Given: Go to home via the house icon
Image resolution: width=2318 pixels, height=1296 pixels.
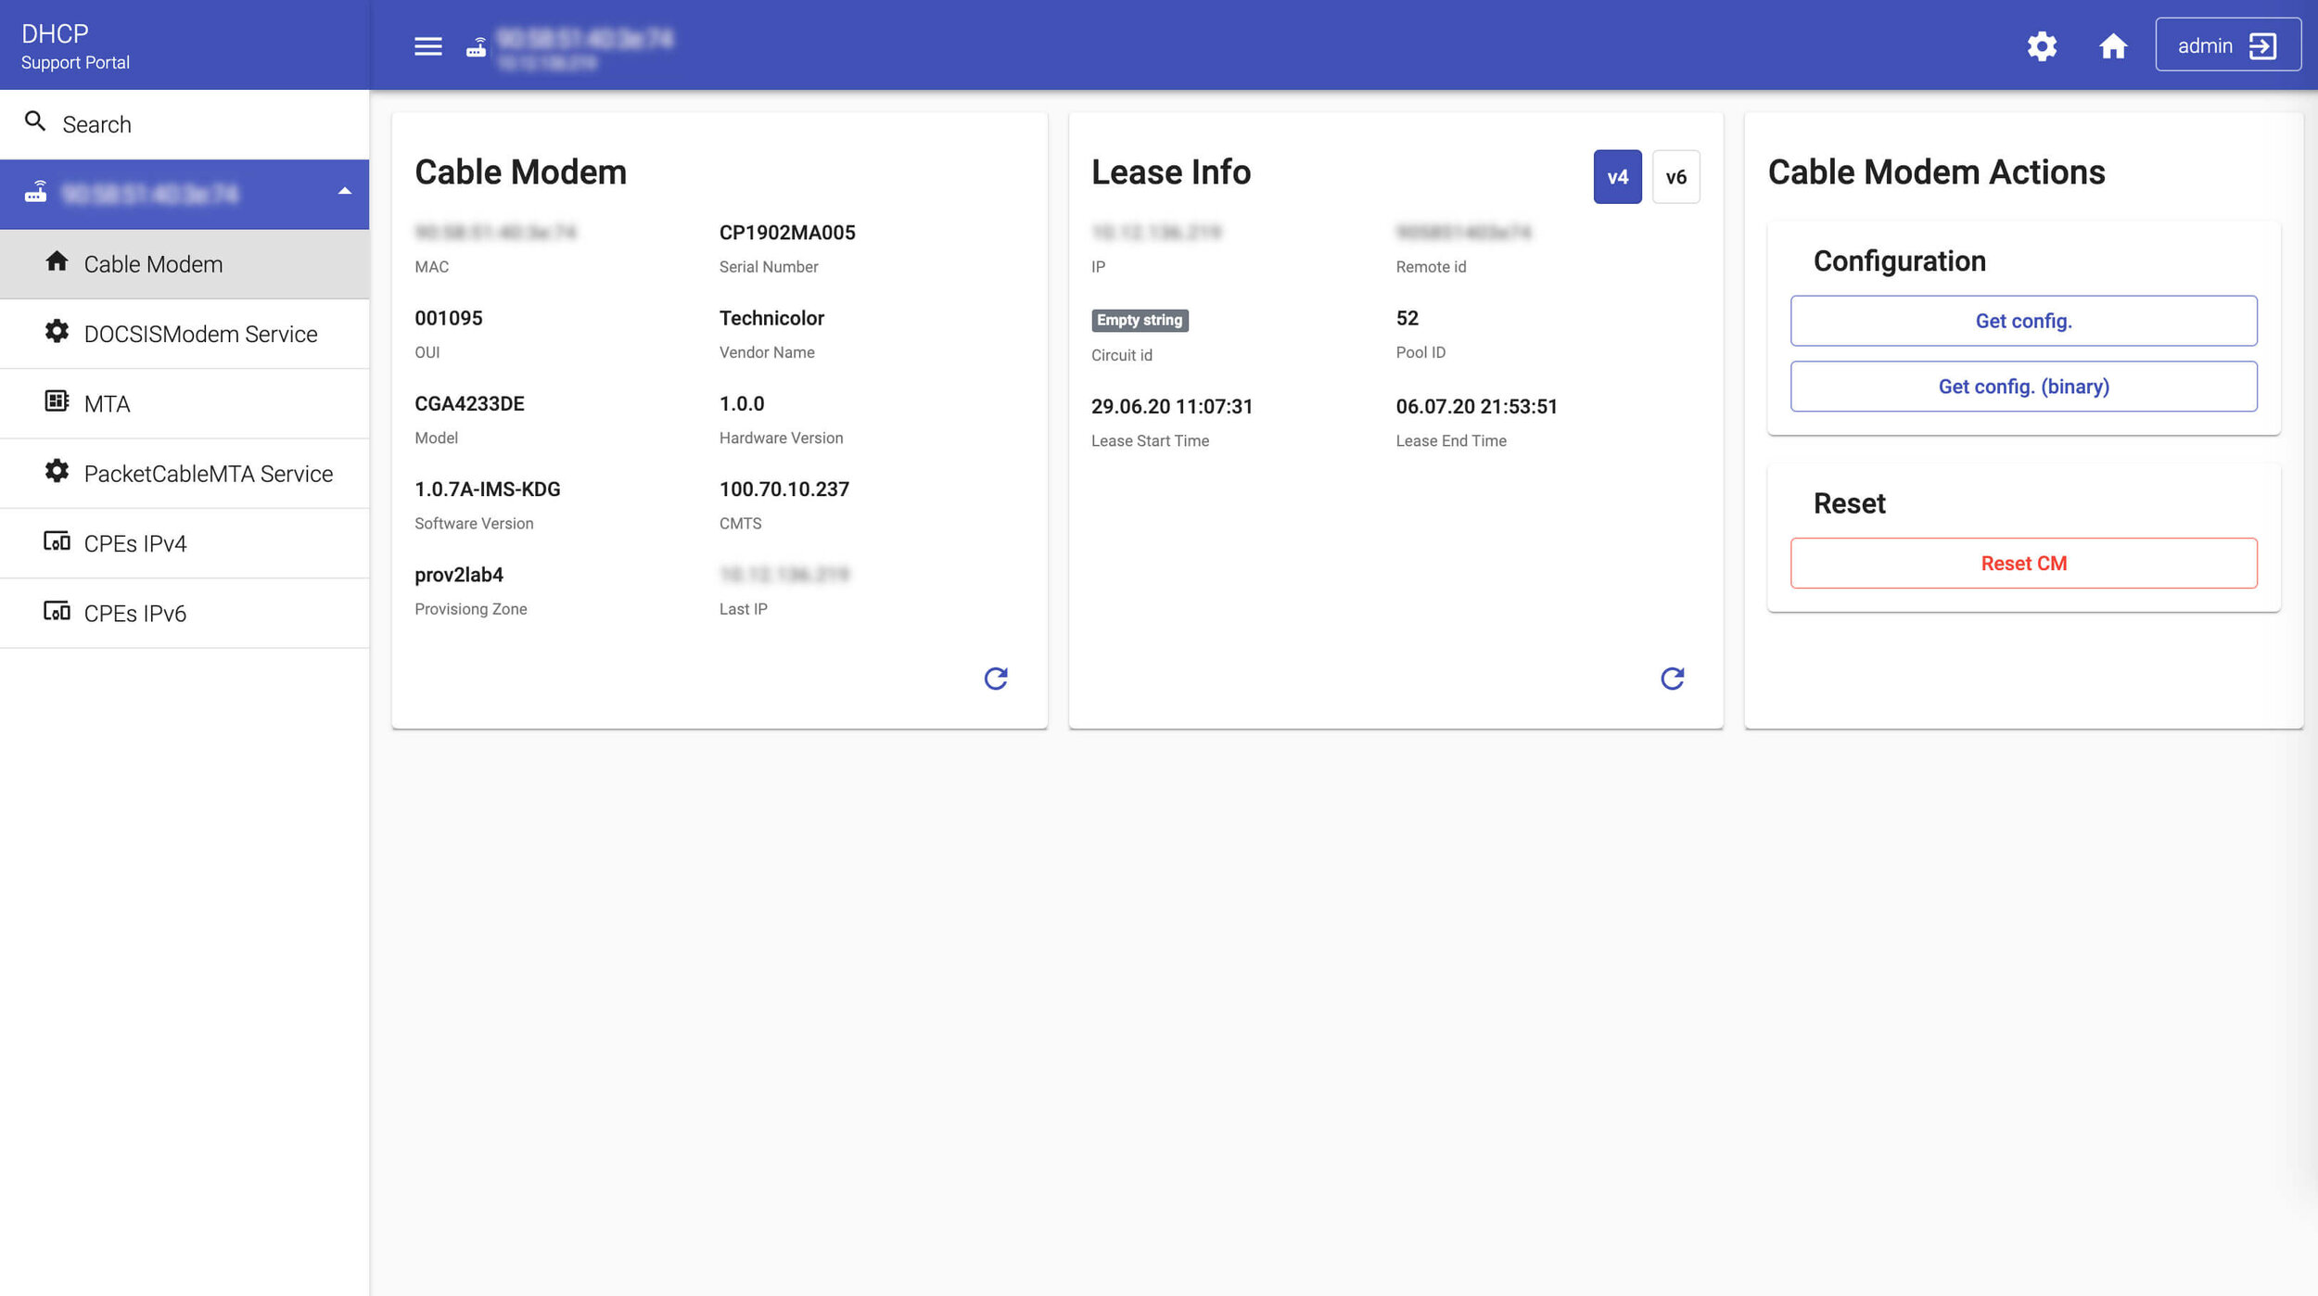Looking at the screenshot, I should [2113, 45].
